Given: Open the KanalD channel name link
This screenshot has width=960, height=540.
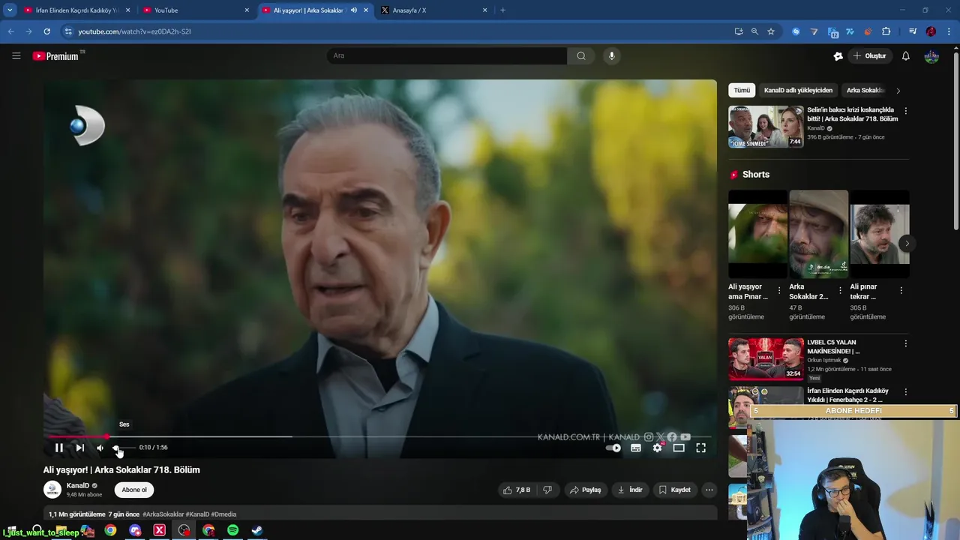Looking at the screenshot, I should pos(77,485).
